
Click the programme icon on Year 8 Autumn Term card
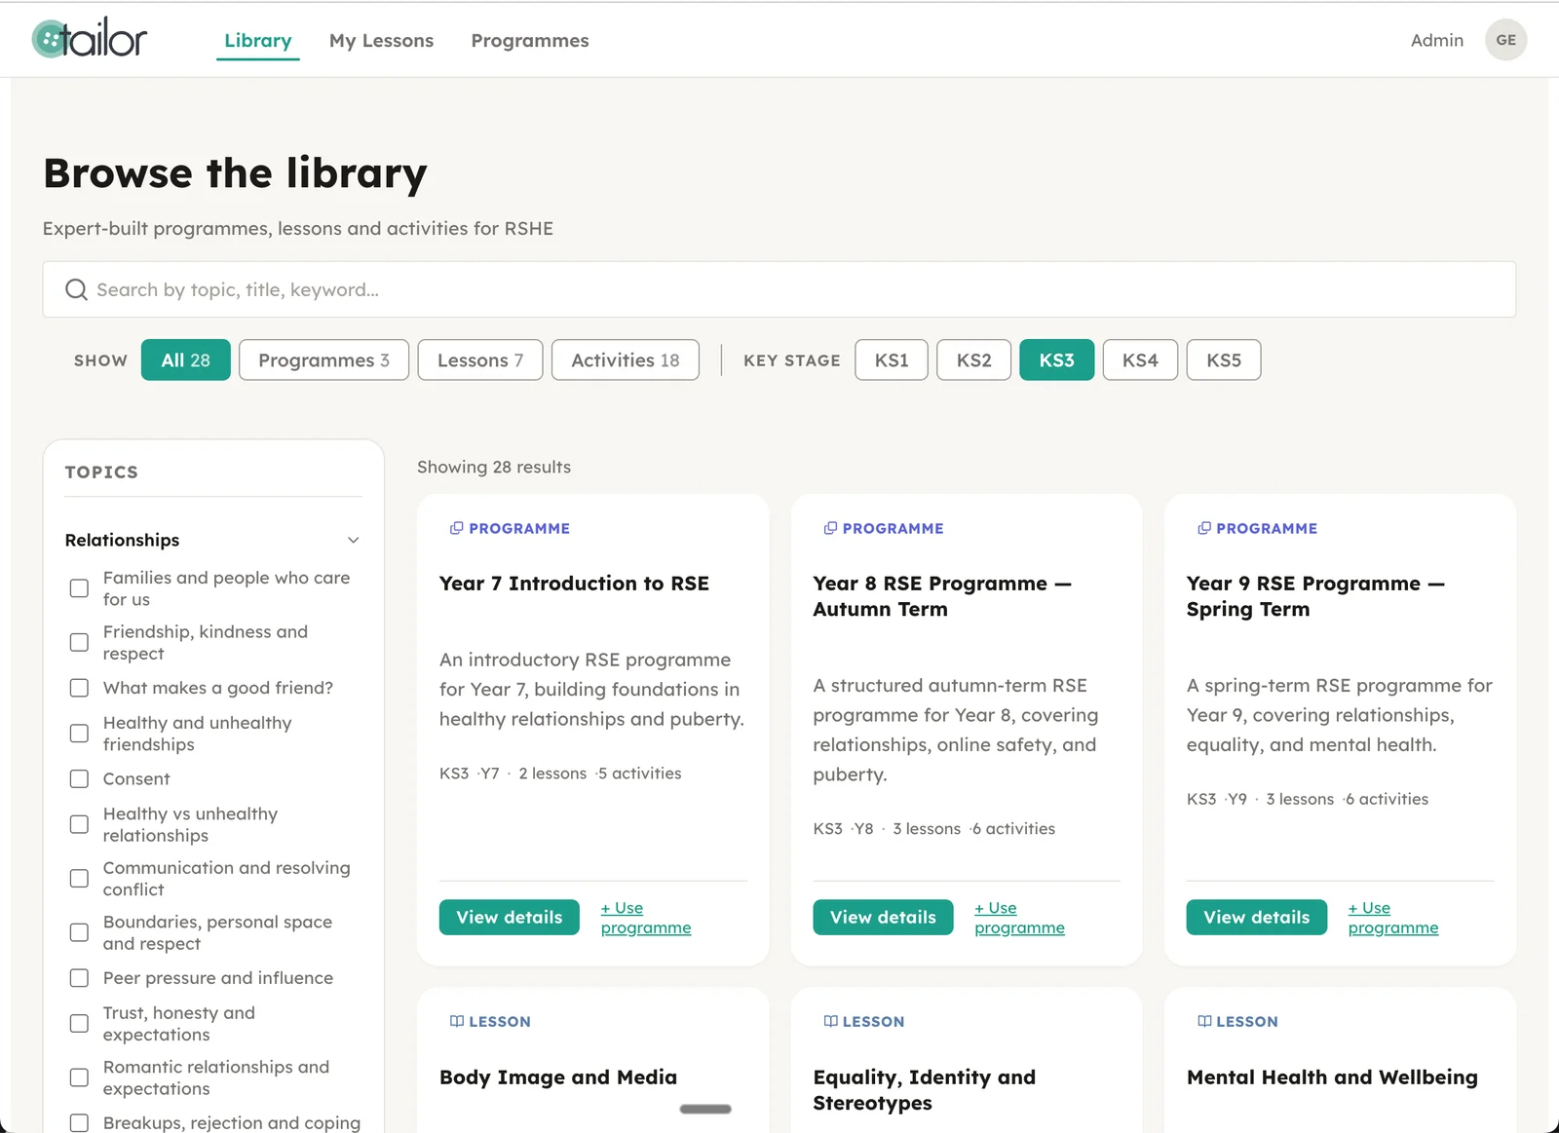point(829,528)
